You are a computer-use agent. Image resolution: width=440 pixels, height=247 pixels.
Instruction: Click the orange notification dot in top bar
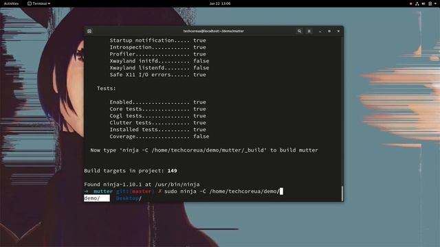pyautogui.click(x=411, y=3)
